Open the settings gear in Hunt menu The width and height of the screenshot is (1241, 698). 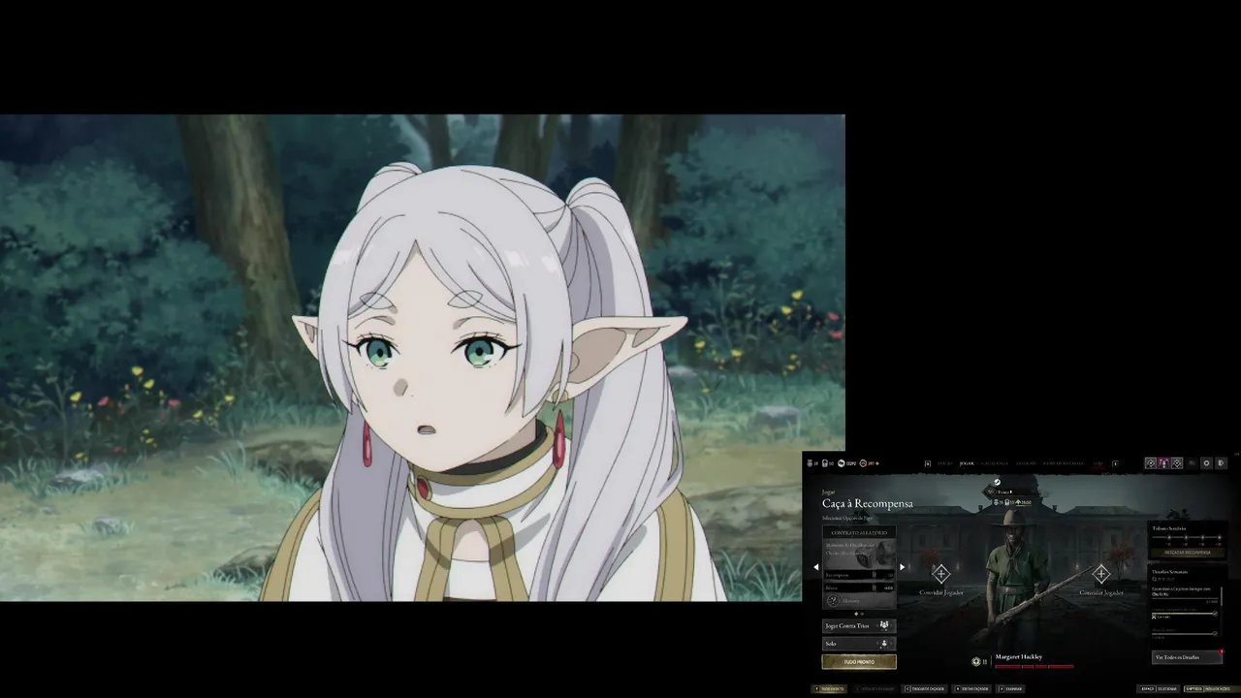(x=1207, y=463)
